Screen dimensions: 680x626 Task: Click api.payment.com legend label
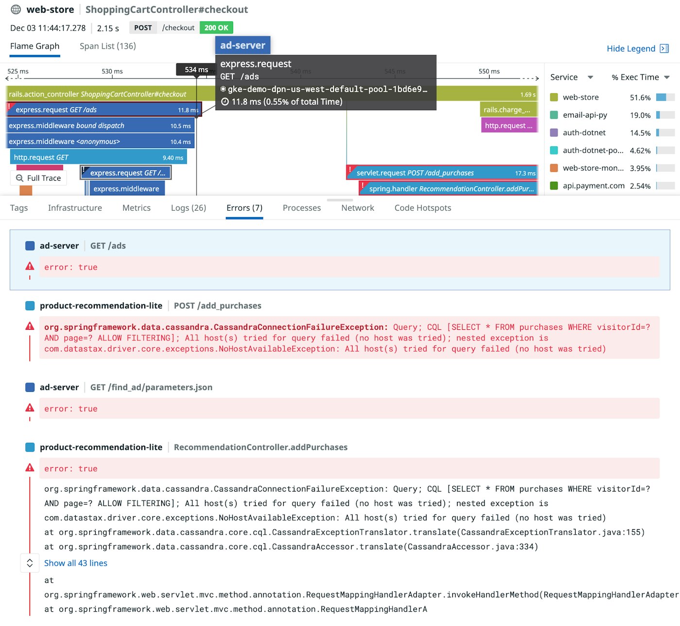594,186
